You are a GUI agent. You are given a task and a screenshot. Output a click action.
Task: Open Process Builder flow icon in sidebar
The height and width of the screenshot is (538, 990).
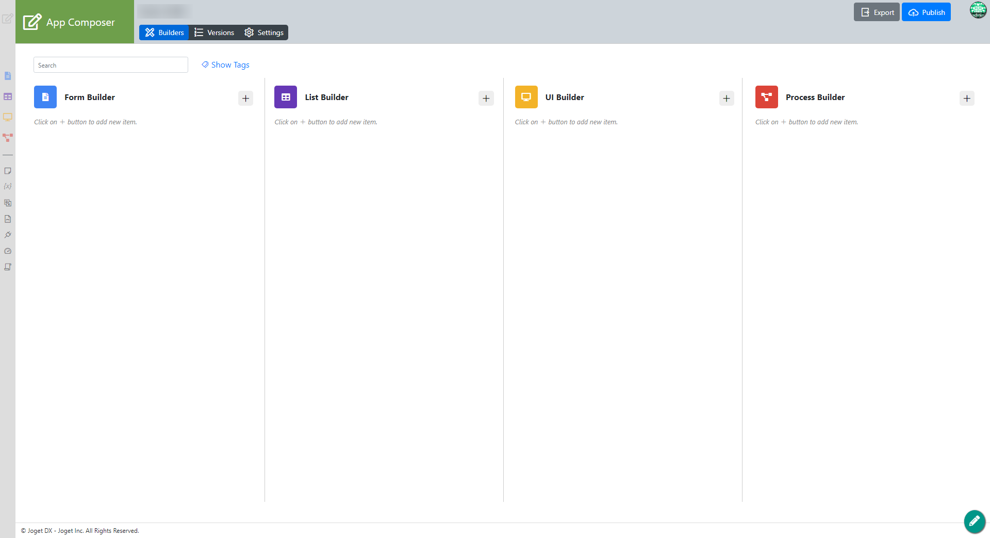[8, 138]
